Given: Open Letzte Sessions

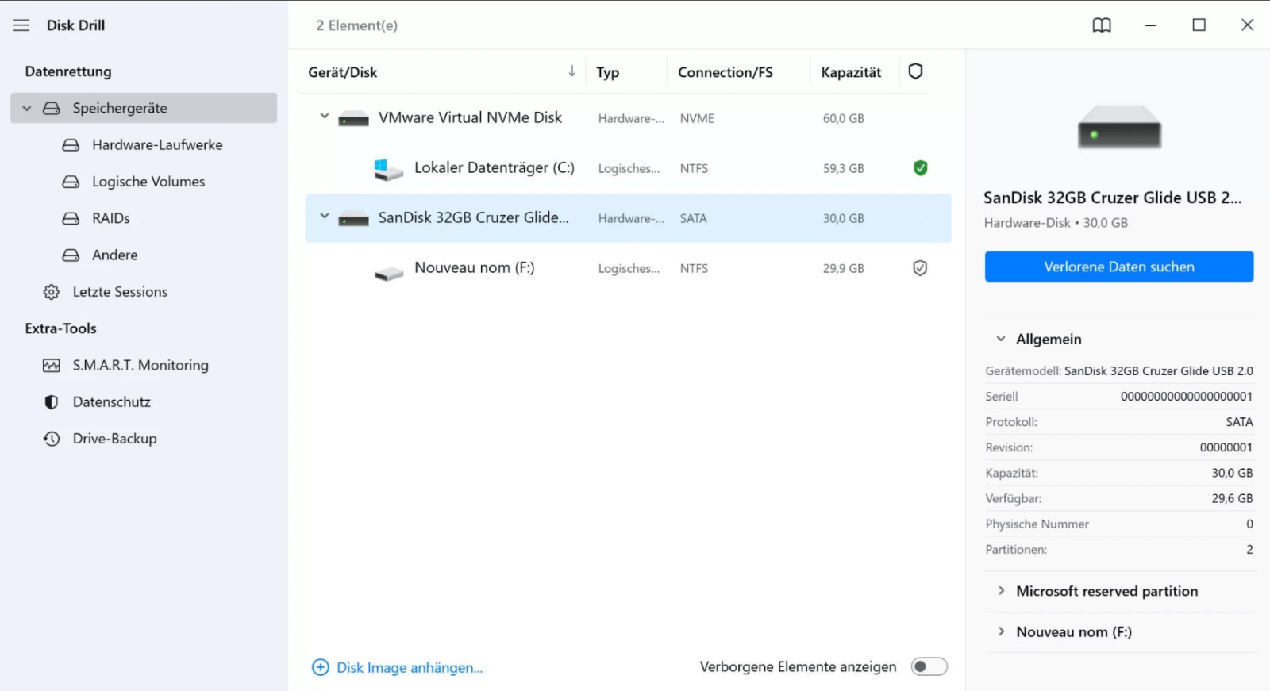Looking at the screenshot, I should tap(121, 292).
